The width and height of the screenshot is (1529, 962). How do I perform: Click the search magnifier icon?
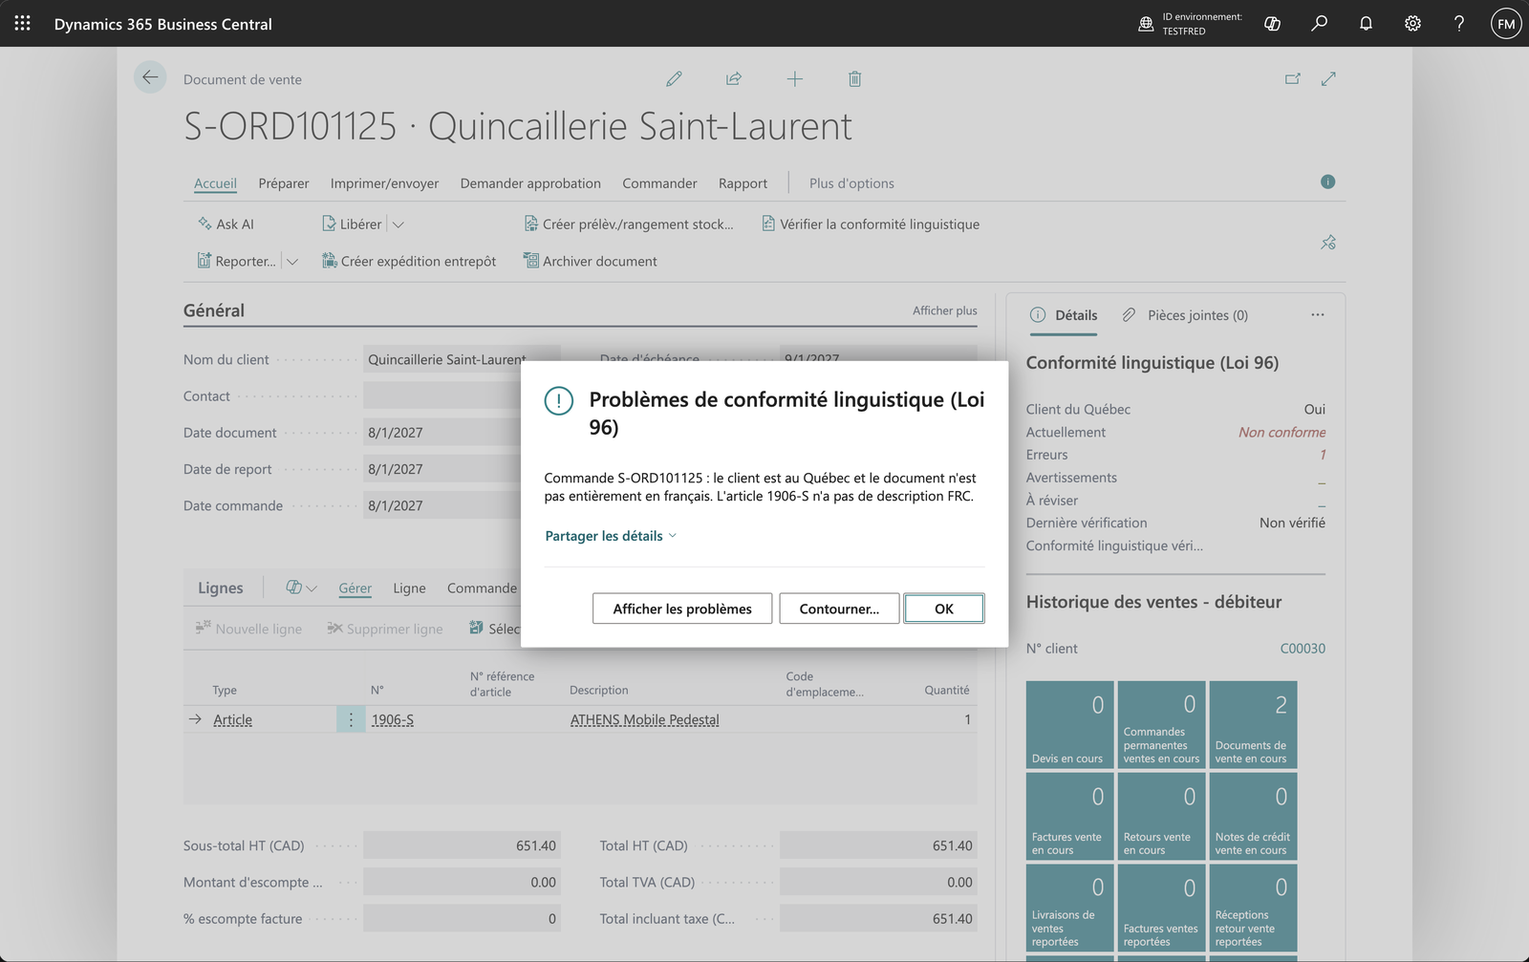tap(1319, 24)
